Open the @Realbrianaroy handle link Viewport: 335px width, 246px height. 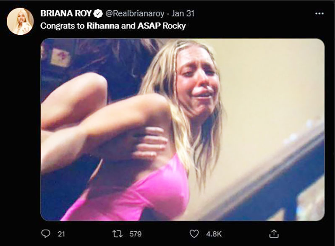click(135, 13)
